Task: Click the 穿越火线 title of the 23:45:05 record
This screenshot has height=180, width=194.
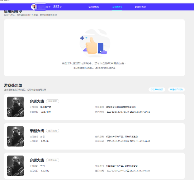Action: [37, 131]
